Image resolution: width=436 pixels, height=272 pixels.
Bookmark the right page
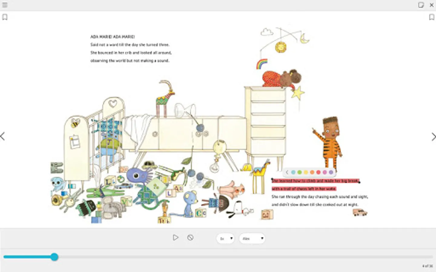(432, 17)
